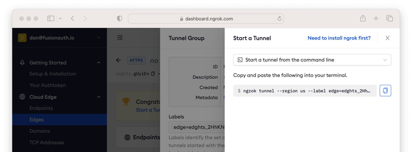Click the Safari lock icon
The height and width of the screenshot is (152, 412).
(182, 19)
